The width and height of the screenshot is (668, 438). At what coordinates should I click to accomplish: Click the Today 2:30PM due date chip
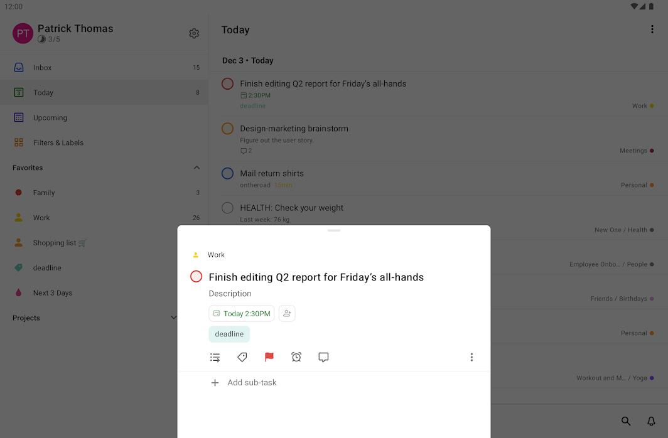click(x=242, y=314)
